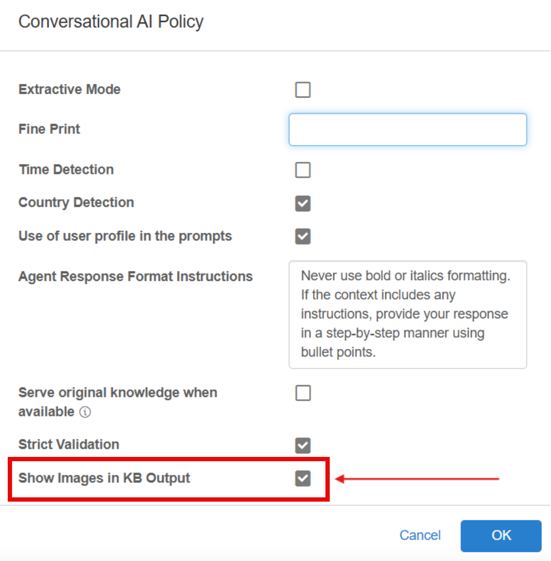Image resolution: width=551 pixels, height=561 pixels.
Task: Open the info icon beside Serve original knowledge
Action: [x=85, y=412]
